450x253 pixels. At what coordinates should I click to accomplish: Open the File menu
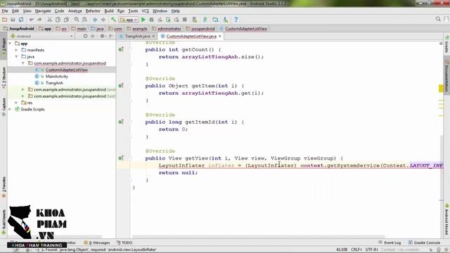5,11
